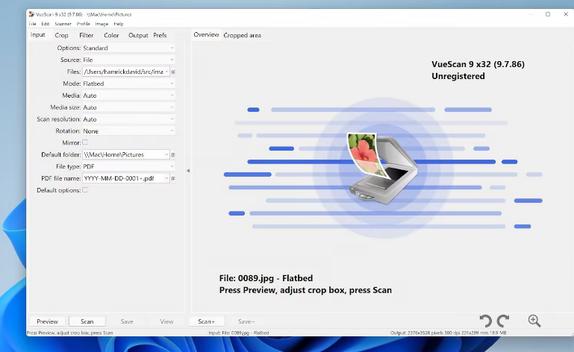Expand the Media size dropdown

point(128,107)
